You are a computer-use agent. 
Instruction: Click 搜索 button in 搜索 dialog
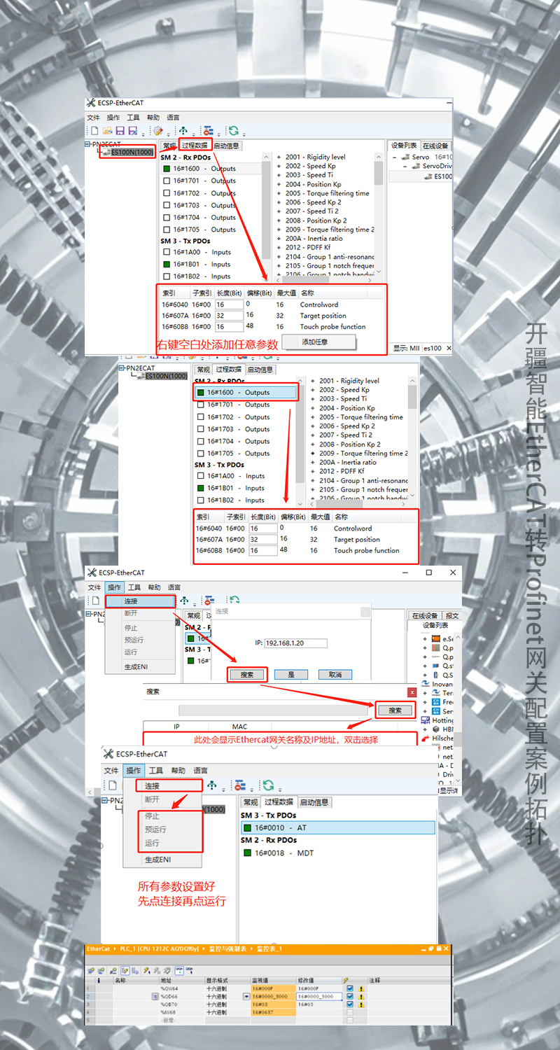pos(395,710)
